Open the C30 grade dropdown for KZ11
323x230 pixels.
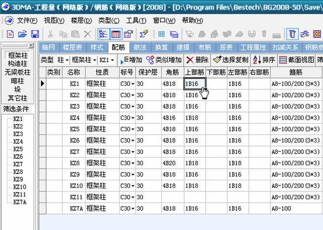[x=133, y=197]
